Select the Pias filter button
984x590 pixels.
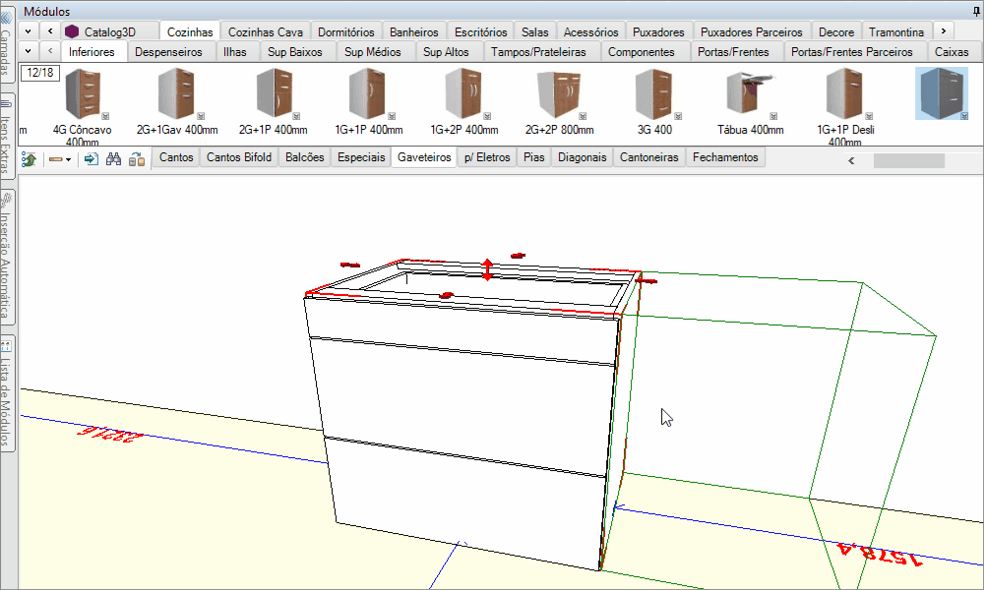(534, 157)
